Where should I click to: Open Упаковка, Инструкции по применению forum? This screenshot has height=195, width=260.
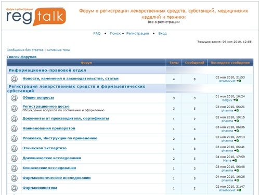[60, 138]
